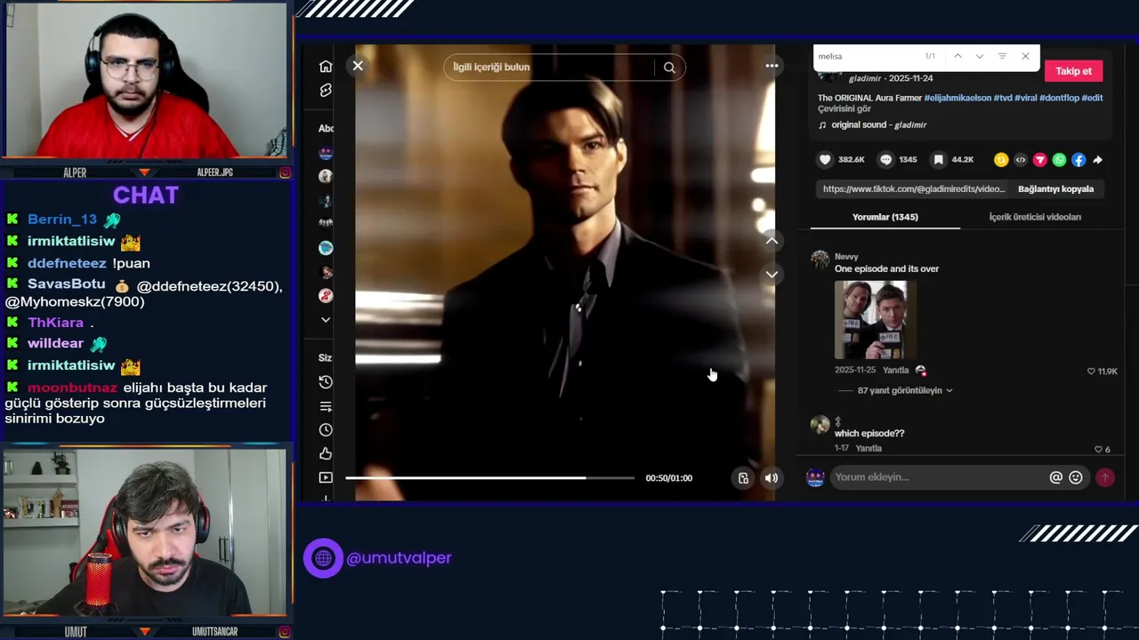Viewport: 1139px width, 640px height.
Task: Open the emoji picker icon
Action: [x=1076, y=477]
